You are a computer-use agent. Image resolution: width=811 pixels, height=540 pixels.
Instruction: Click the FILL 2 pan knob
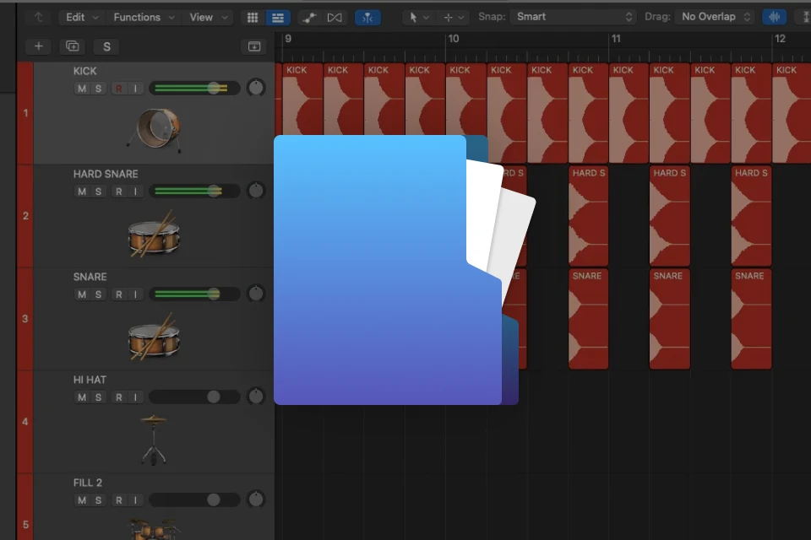tap(256, 499)
